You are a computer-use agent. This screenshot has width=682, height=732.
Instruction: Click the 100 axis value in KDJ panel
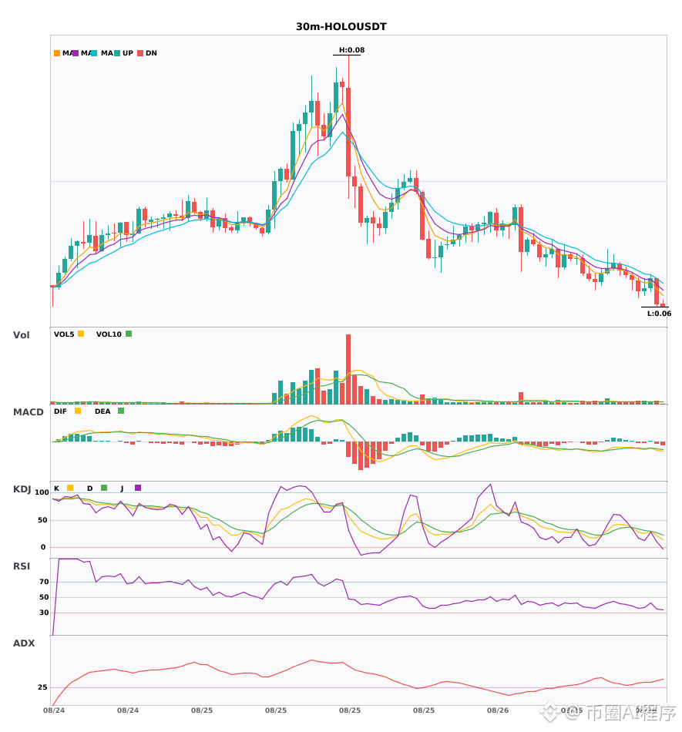coord(42,492)
